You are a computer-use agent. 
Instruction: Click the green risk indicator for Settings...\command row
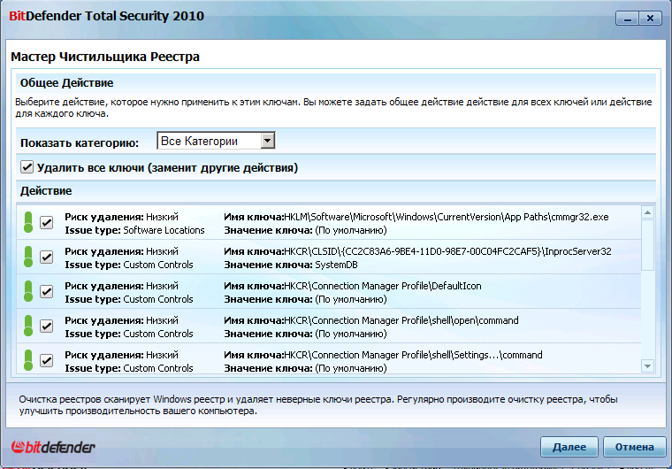[x=28, y=360]
